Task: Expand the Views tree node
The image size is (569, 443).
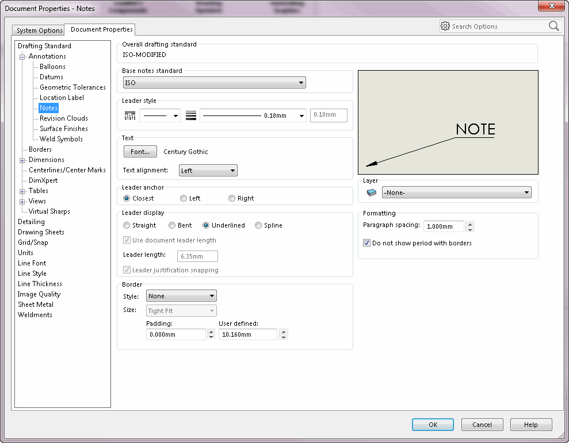Action: pos(22,202)
